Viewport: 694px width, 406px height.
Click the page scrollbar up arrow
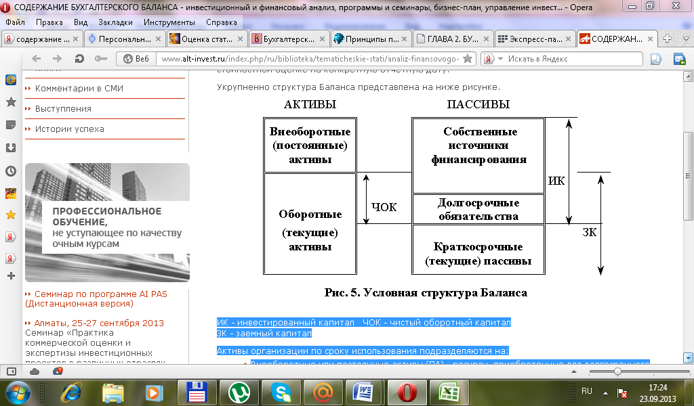pos(688,76)
